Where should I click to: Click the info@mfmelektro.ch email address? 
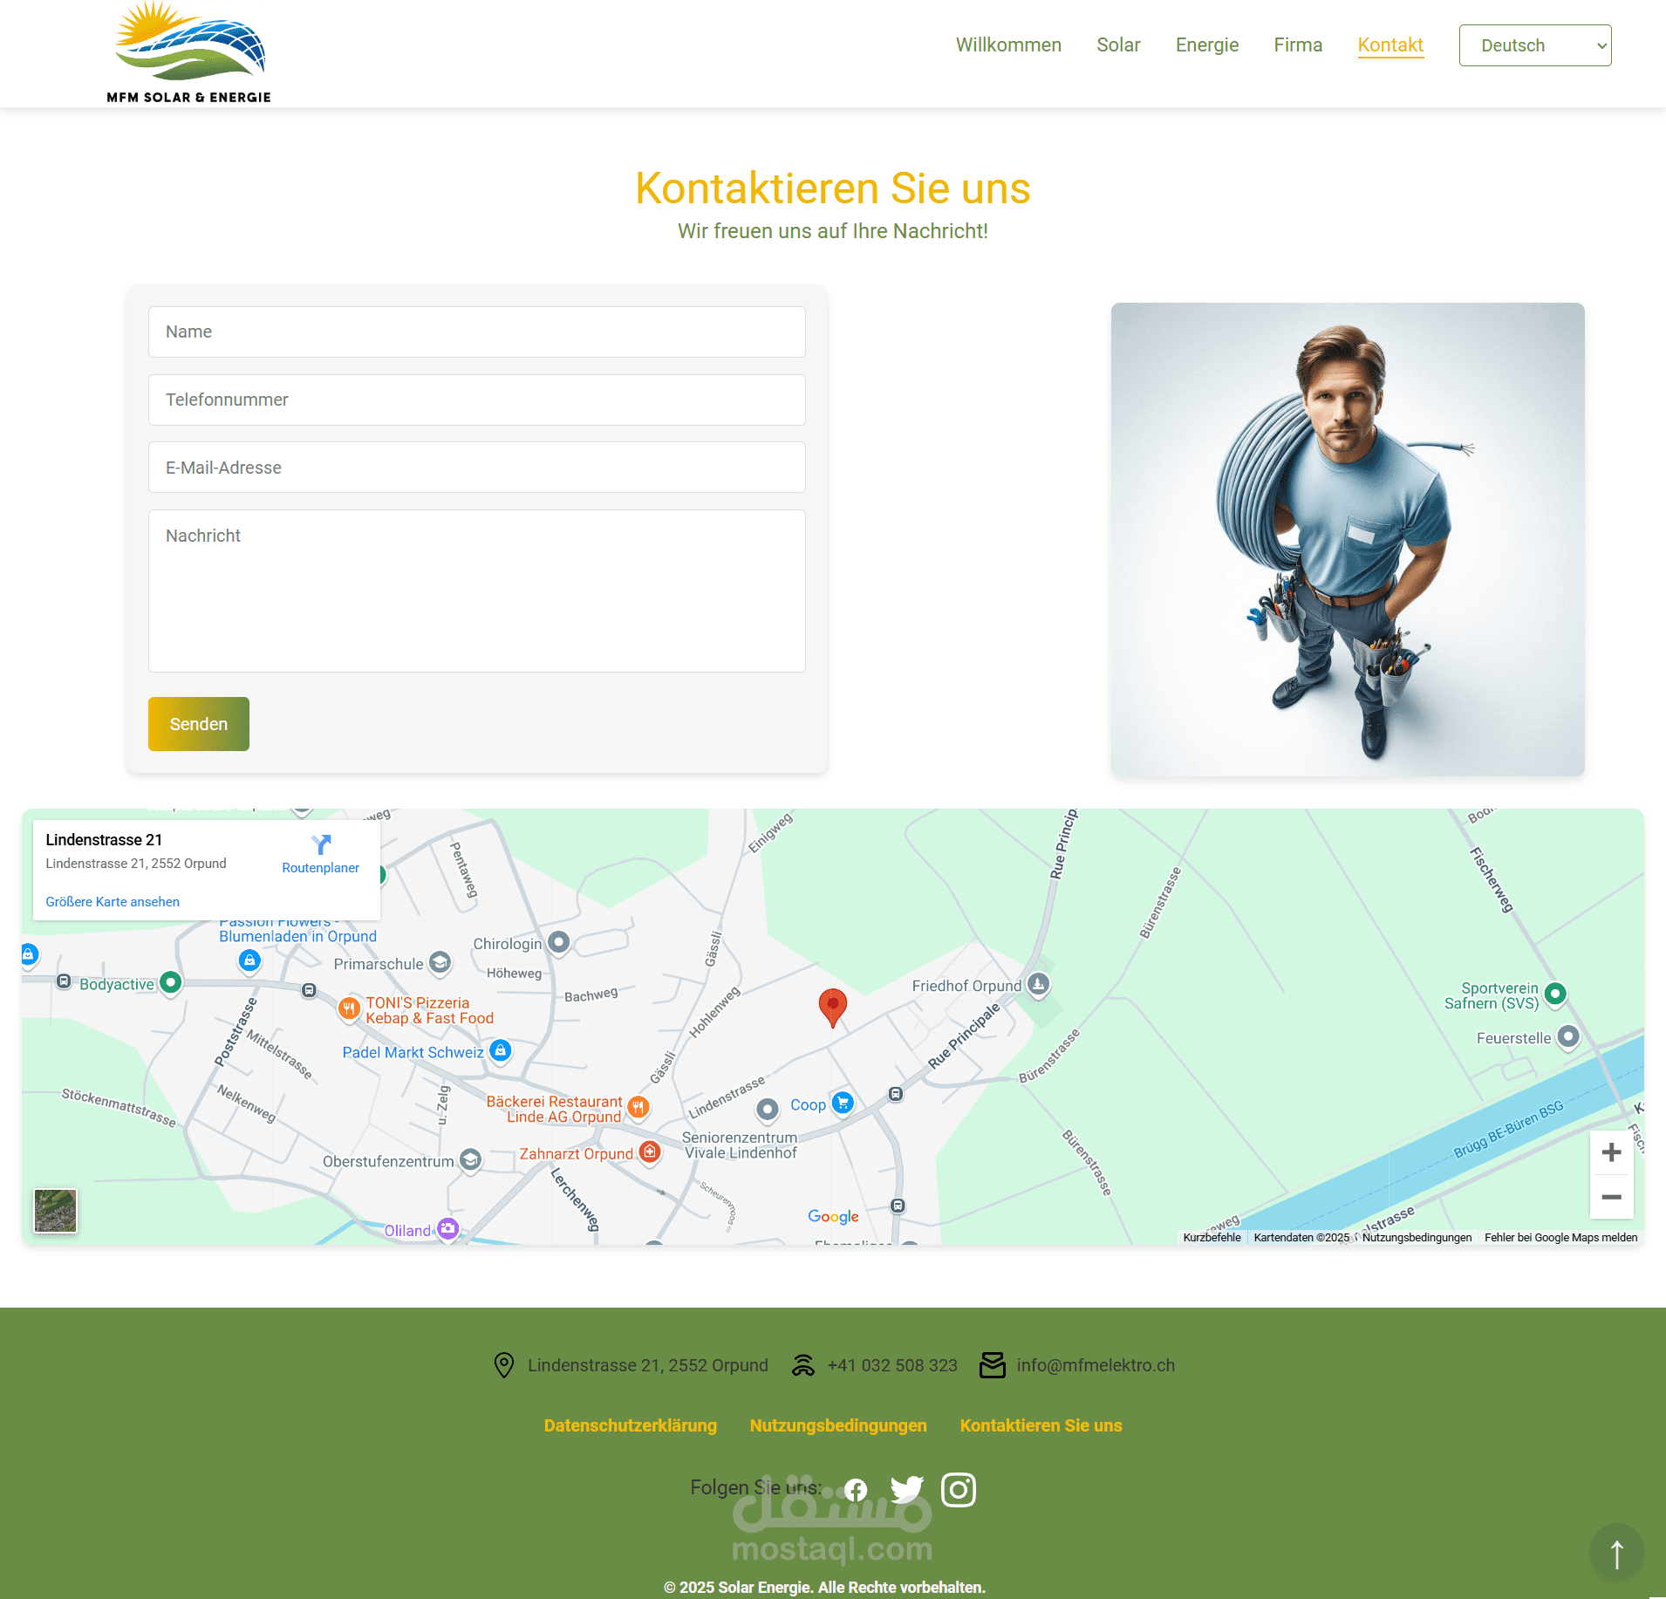[1096, 1365]
